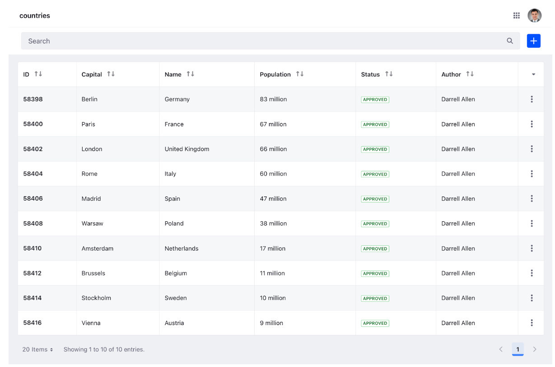Image resolution: width=555 pixels, height=367 pixels.
Task: Sort the table by Population column
Action: [299, 74]
